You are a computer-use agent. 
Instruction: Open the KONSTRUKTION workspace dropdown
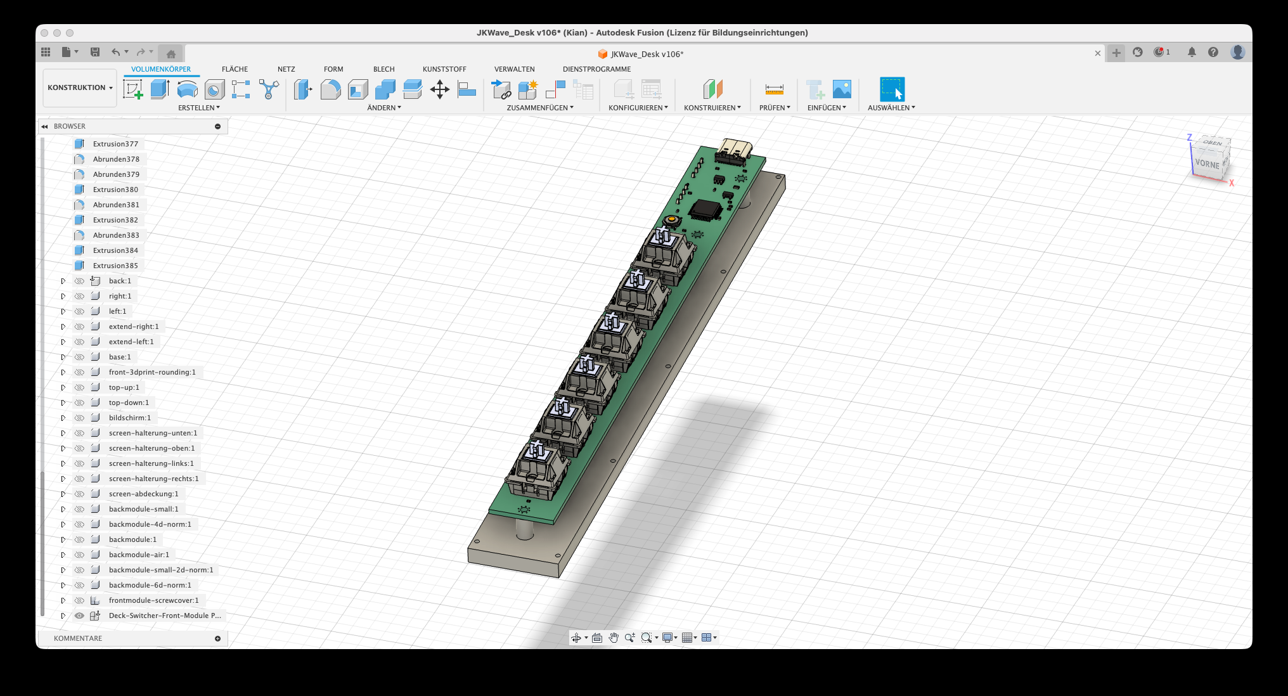80,87
